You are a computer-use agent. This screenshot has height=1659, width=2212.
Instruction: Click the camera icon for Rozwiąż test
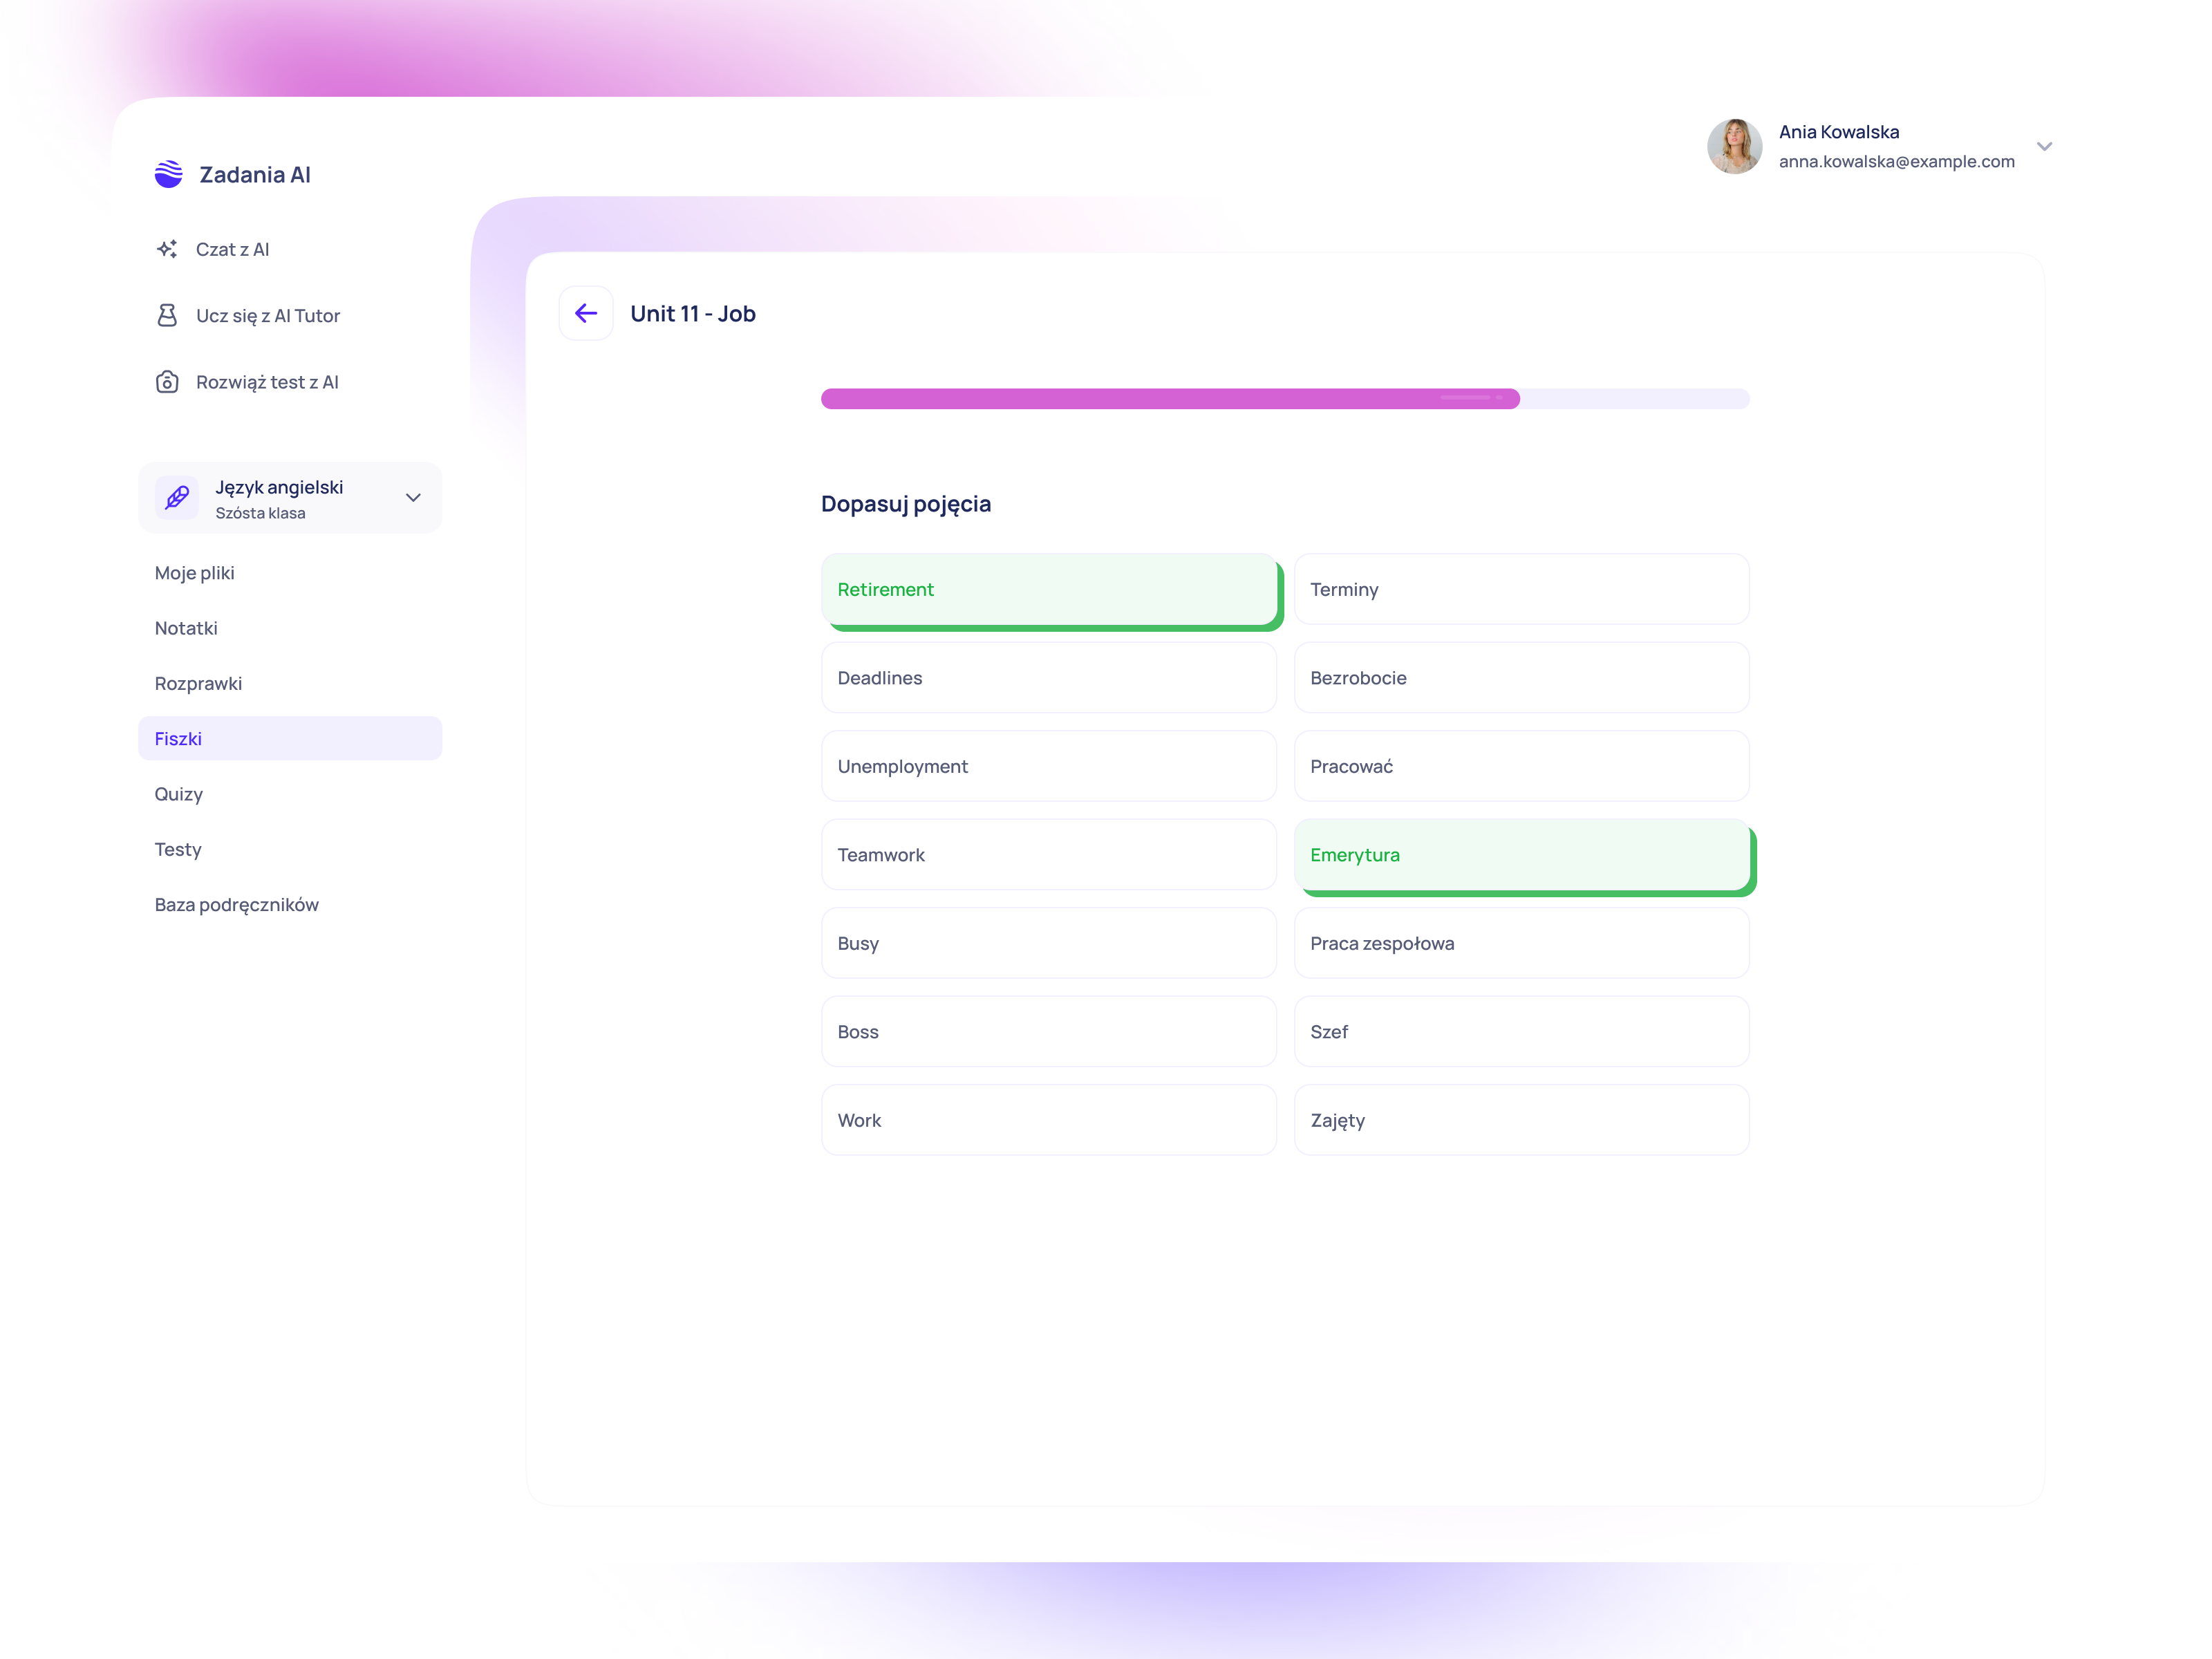pos(167,382)
